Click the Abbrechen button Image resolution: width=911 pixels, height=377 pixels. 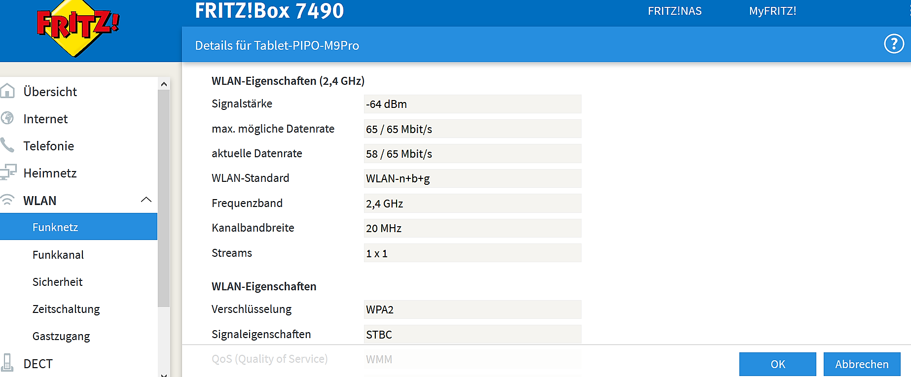[x=862, y=364]
